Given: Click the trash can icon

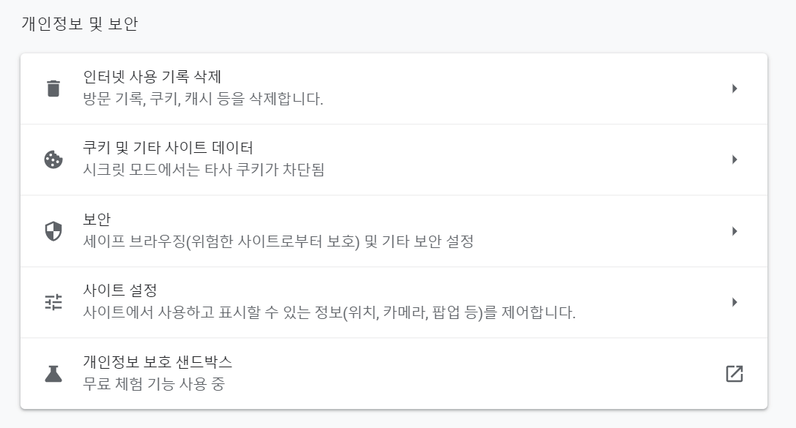Looking at the screenshot, I should tap(53, 89).
